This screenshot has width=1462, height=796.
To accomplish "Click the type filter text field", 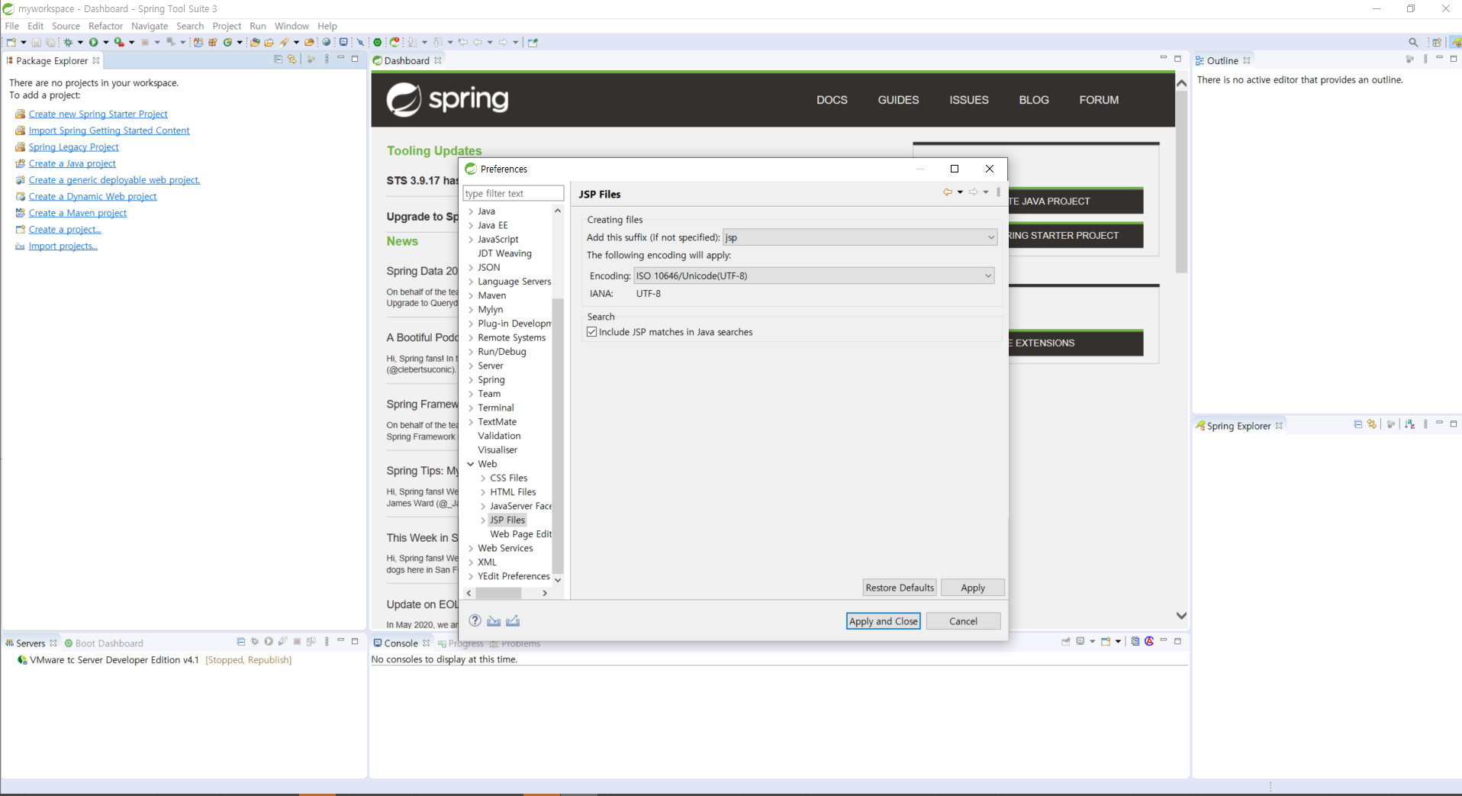I will coord(513,194).
